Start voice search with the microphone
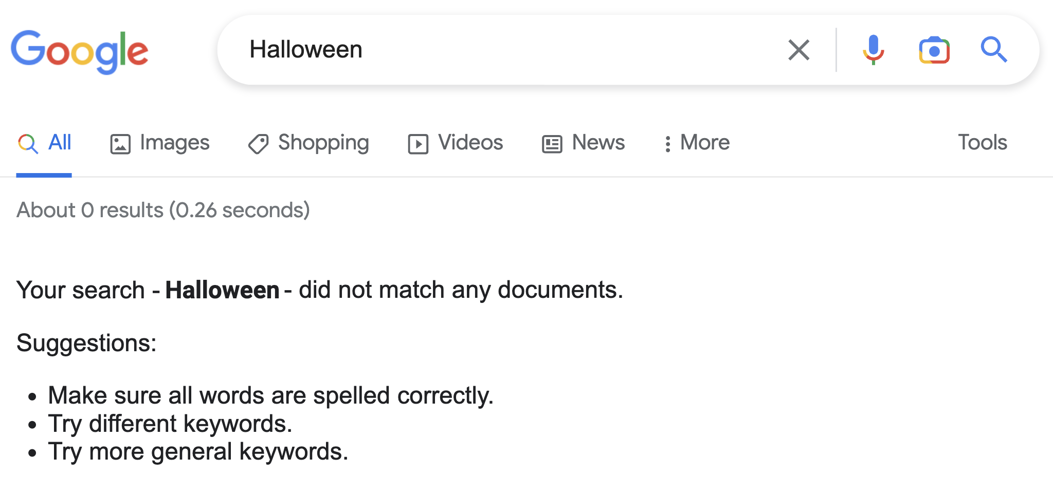This screenshot has height=495, width=1053. click(873, 50)
